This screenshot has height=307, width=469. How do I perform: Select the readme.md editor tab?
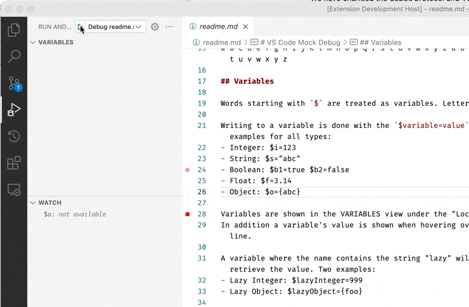[218, 27]
